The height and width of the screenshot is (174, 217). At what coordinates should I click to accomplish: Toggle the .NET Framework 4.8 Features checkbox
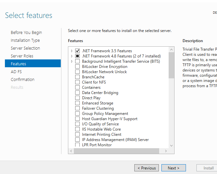click(77, 56)
